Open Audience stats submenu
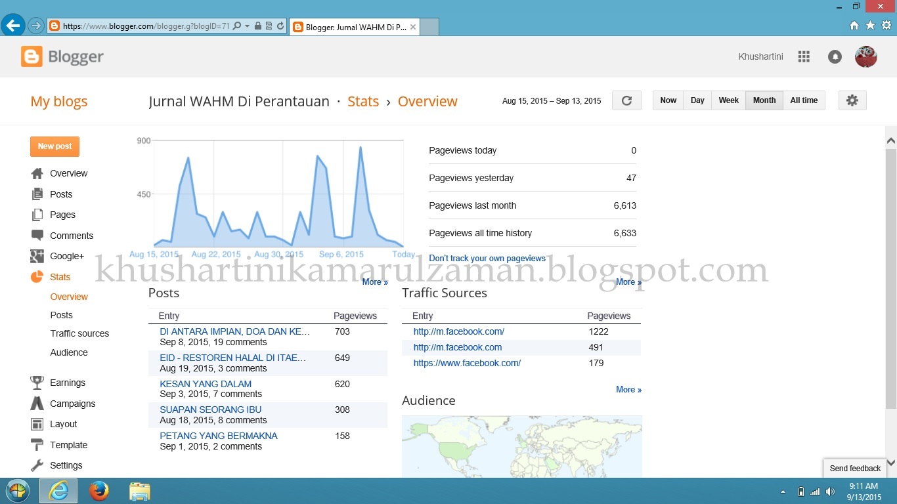The height and width of the screenshot is (504, 897). click(69, 352)
